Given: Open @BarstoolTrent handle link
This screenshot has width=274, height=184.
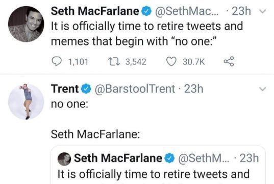Looking at the screenshot, I should pyautogui.click(x=135, y=89).
